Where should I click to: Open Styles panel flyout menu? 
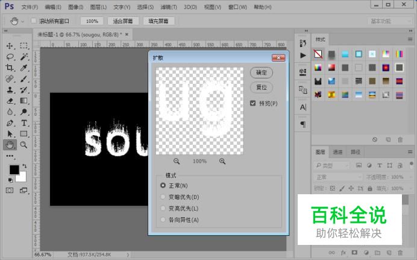[410, 39]
